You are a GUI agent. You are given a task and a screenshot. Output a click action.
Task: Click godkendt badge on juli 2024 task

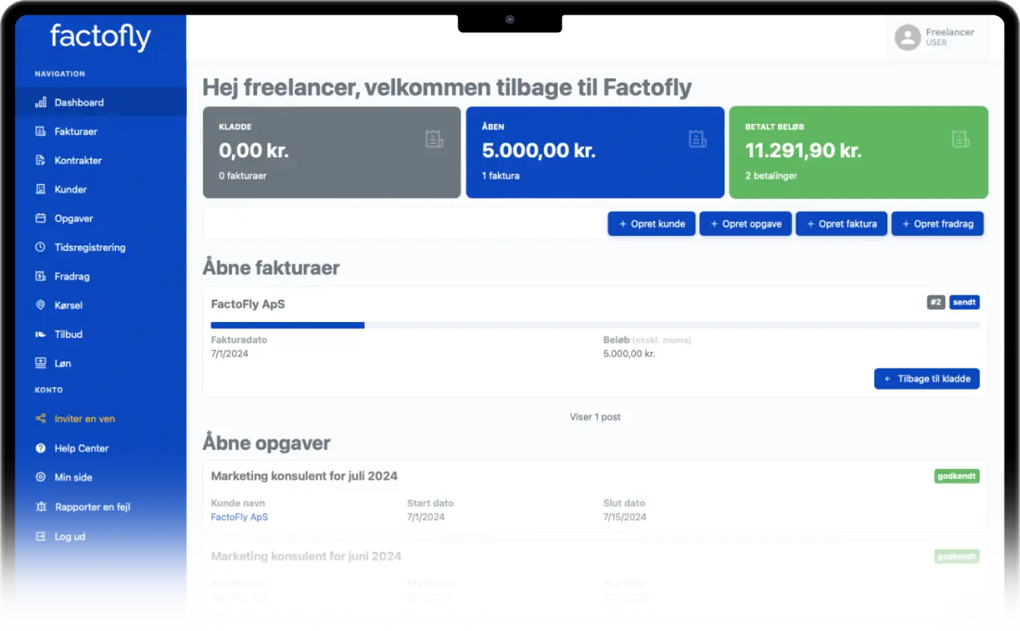click(957, 476)
